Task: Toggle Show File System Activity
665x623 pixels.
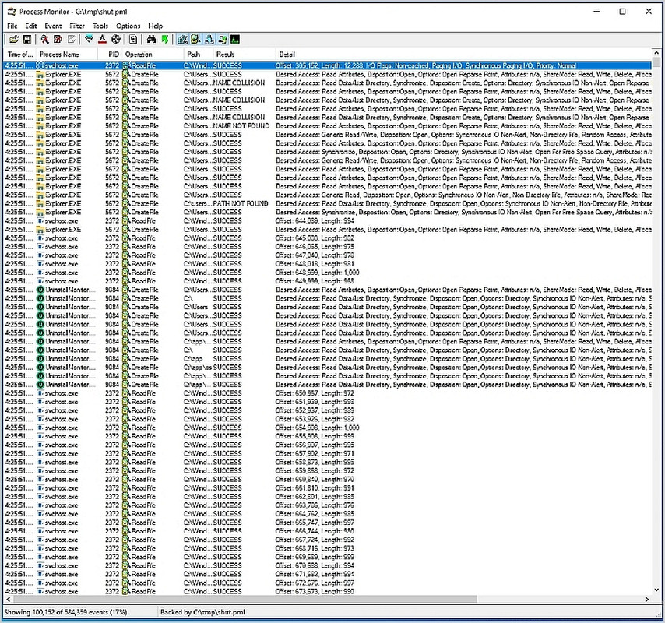Action: 195,40
